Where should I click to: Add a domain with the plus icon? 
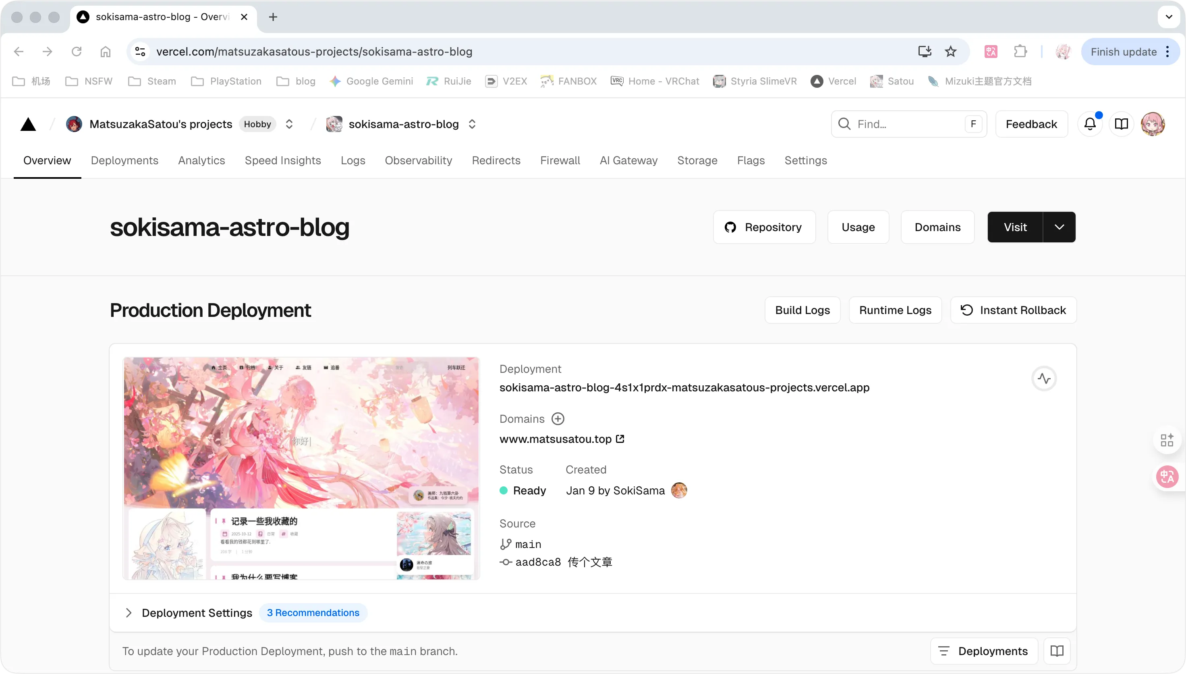558,419
